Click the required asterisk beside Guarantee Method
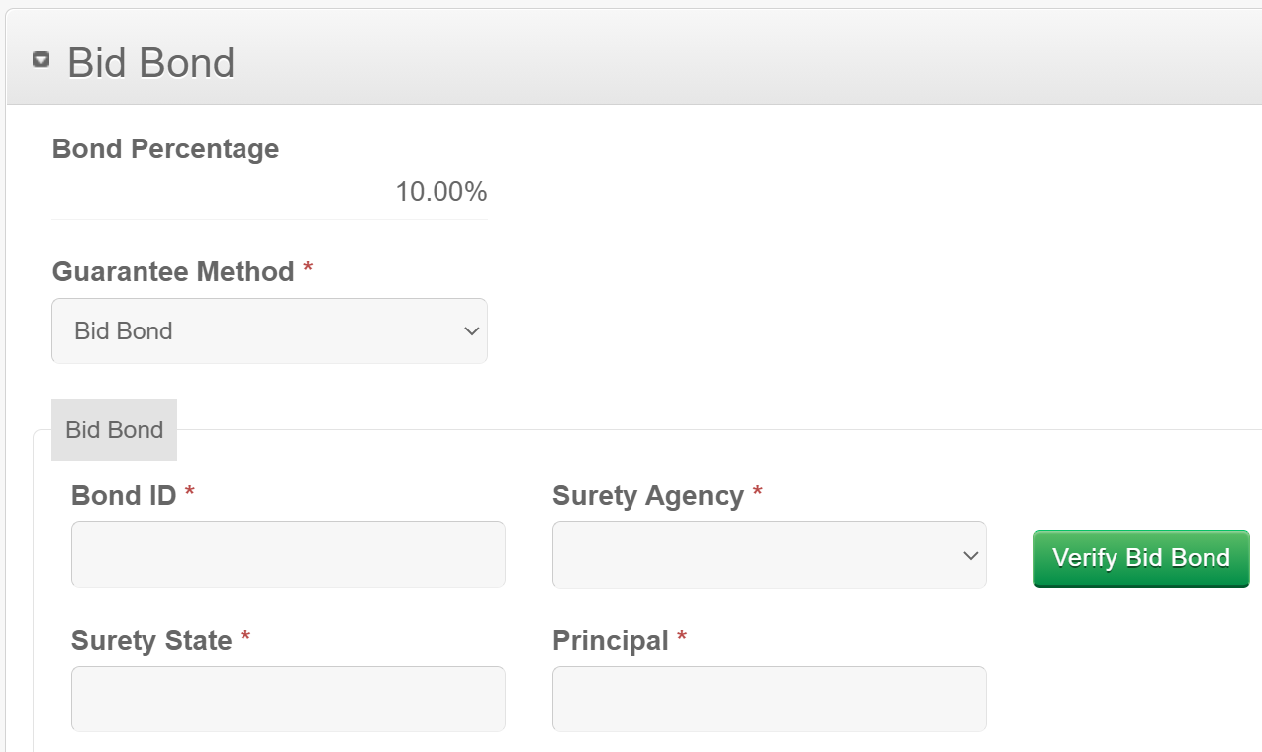The image size is (1262, 752). (x=308, y=270)
